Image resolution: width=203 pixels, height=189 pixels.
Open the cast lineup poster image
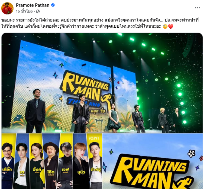[x=52, y=161]
